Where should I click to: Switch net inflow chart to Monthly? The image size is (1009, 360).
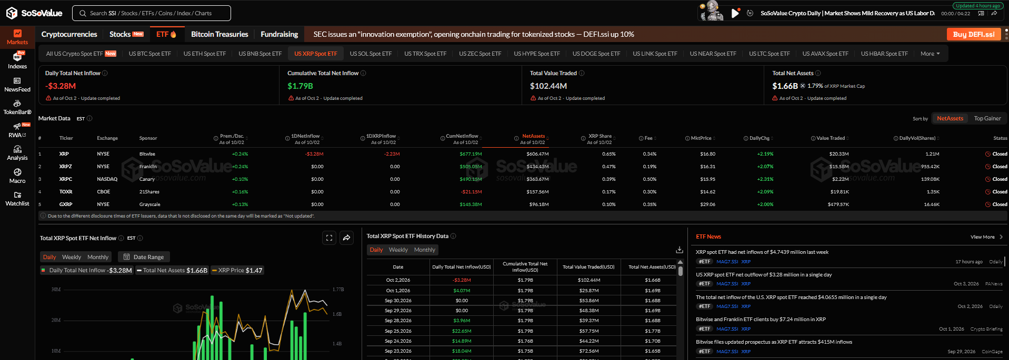click(98, 257)
